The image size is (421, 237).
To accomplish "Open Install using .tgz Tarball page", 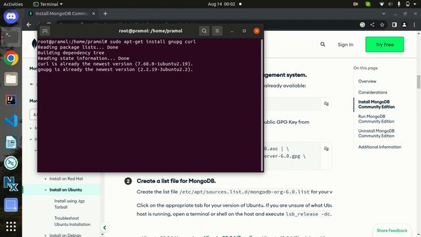I will pyautogui.click(x=69, y=204).
